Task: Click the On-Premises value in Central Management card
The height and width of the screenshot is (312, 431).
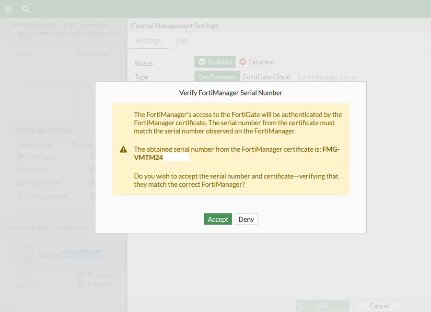Action: point(95,275)
